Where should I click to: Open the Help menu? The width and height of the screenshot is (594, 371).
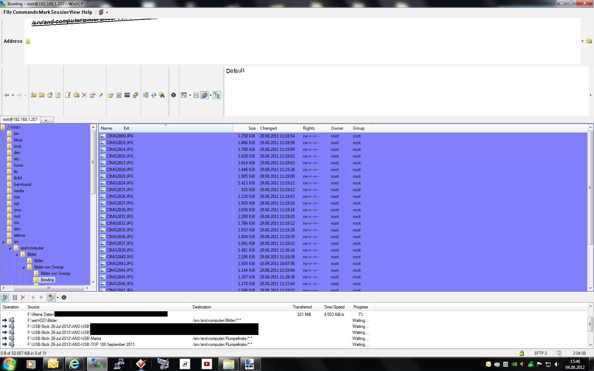[87, 12]
